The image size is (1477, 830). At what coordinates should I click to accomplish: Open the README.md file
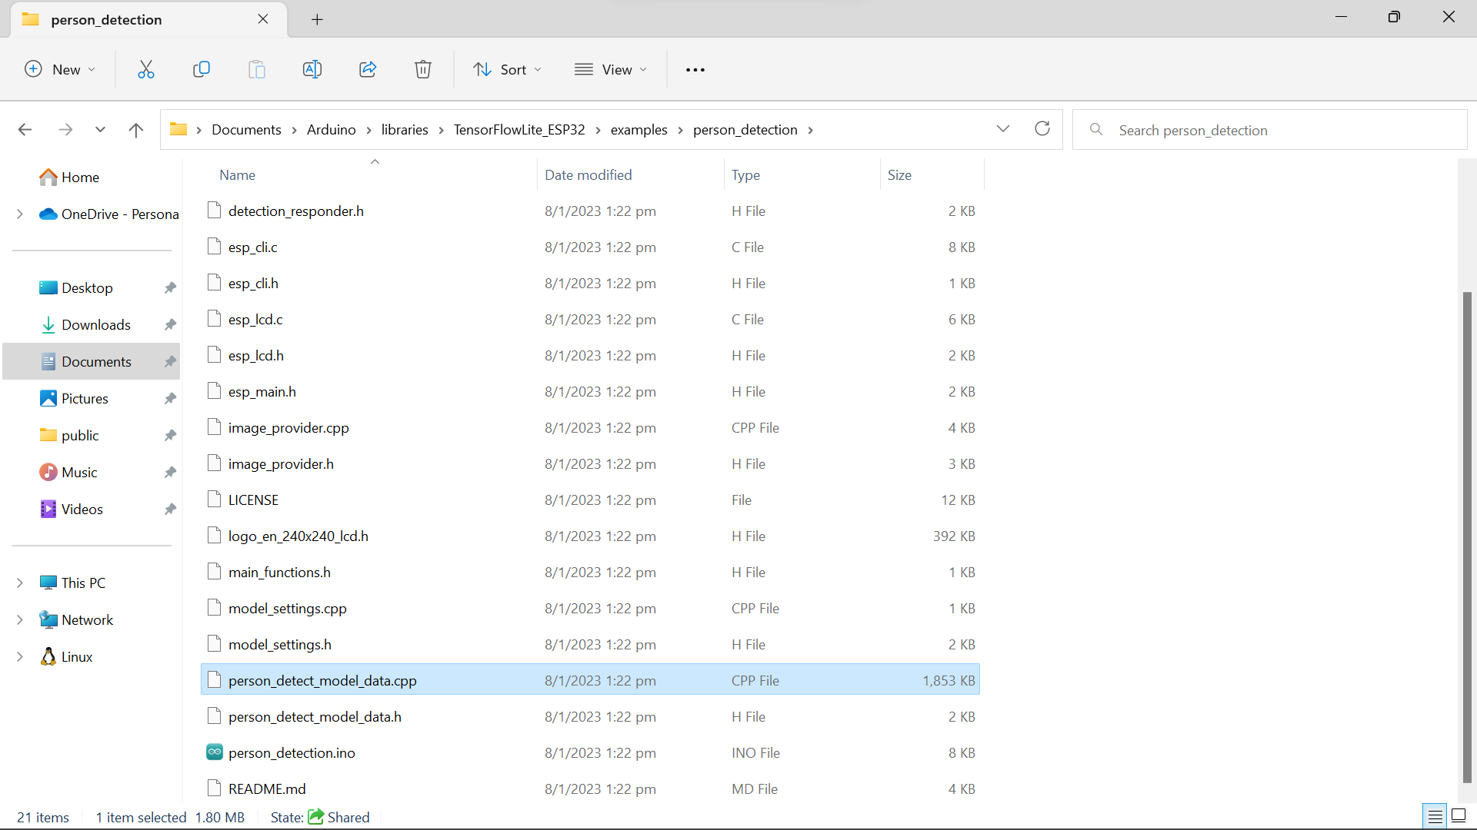coord(267,788)
